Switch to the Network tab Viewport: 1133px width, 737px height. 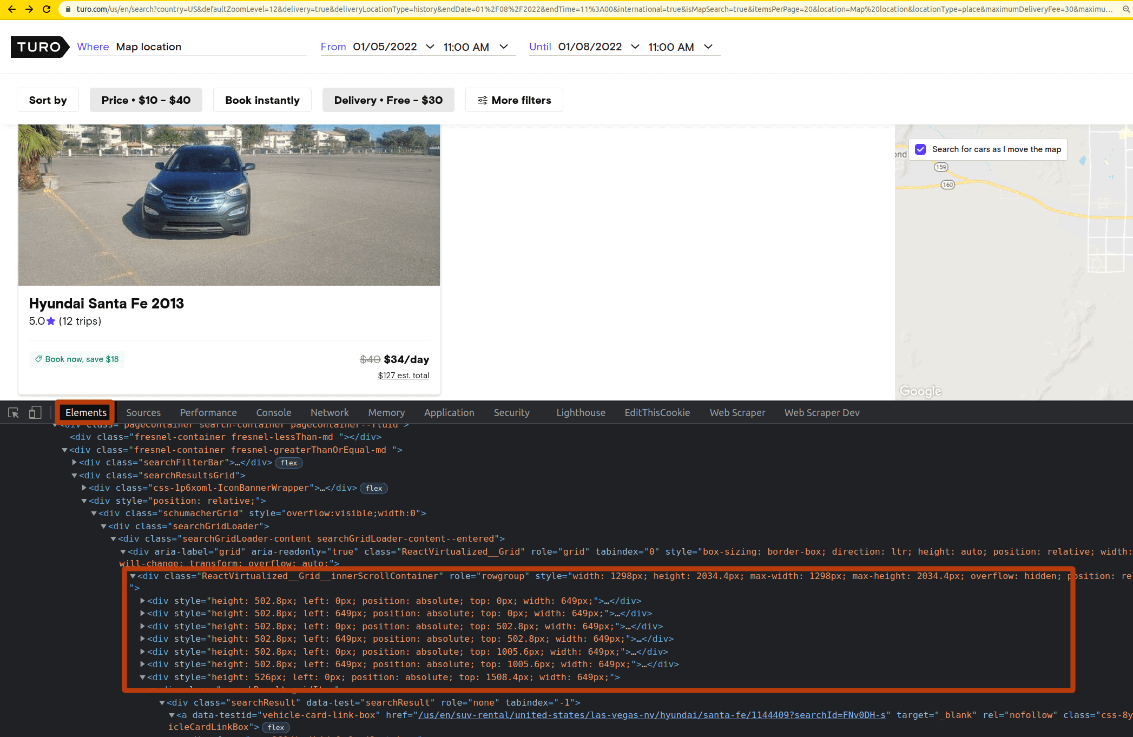(x=330, y=413)
